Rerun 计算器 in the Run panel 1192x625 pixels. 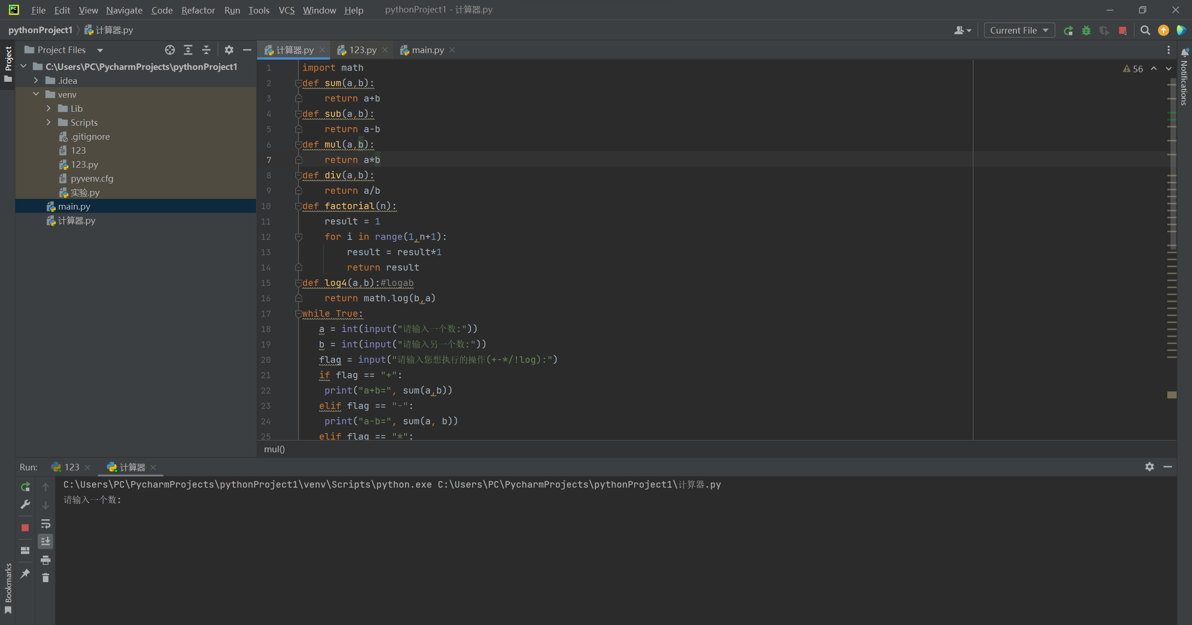point(25,487)
